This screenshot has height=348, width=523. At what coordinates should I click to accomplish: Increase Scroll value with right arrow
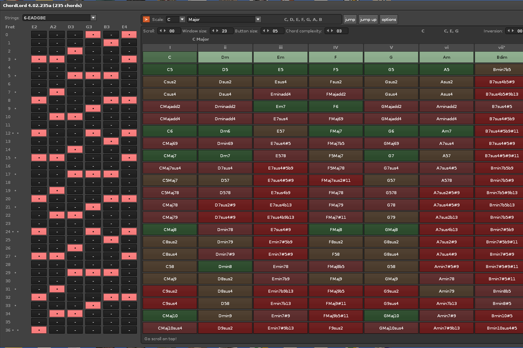point(165,31)
